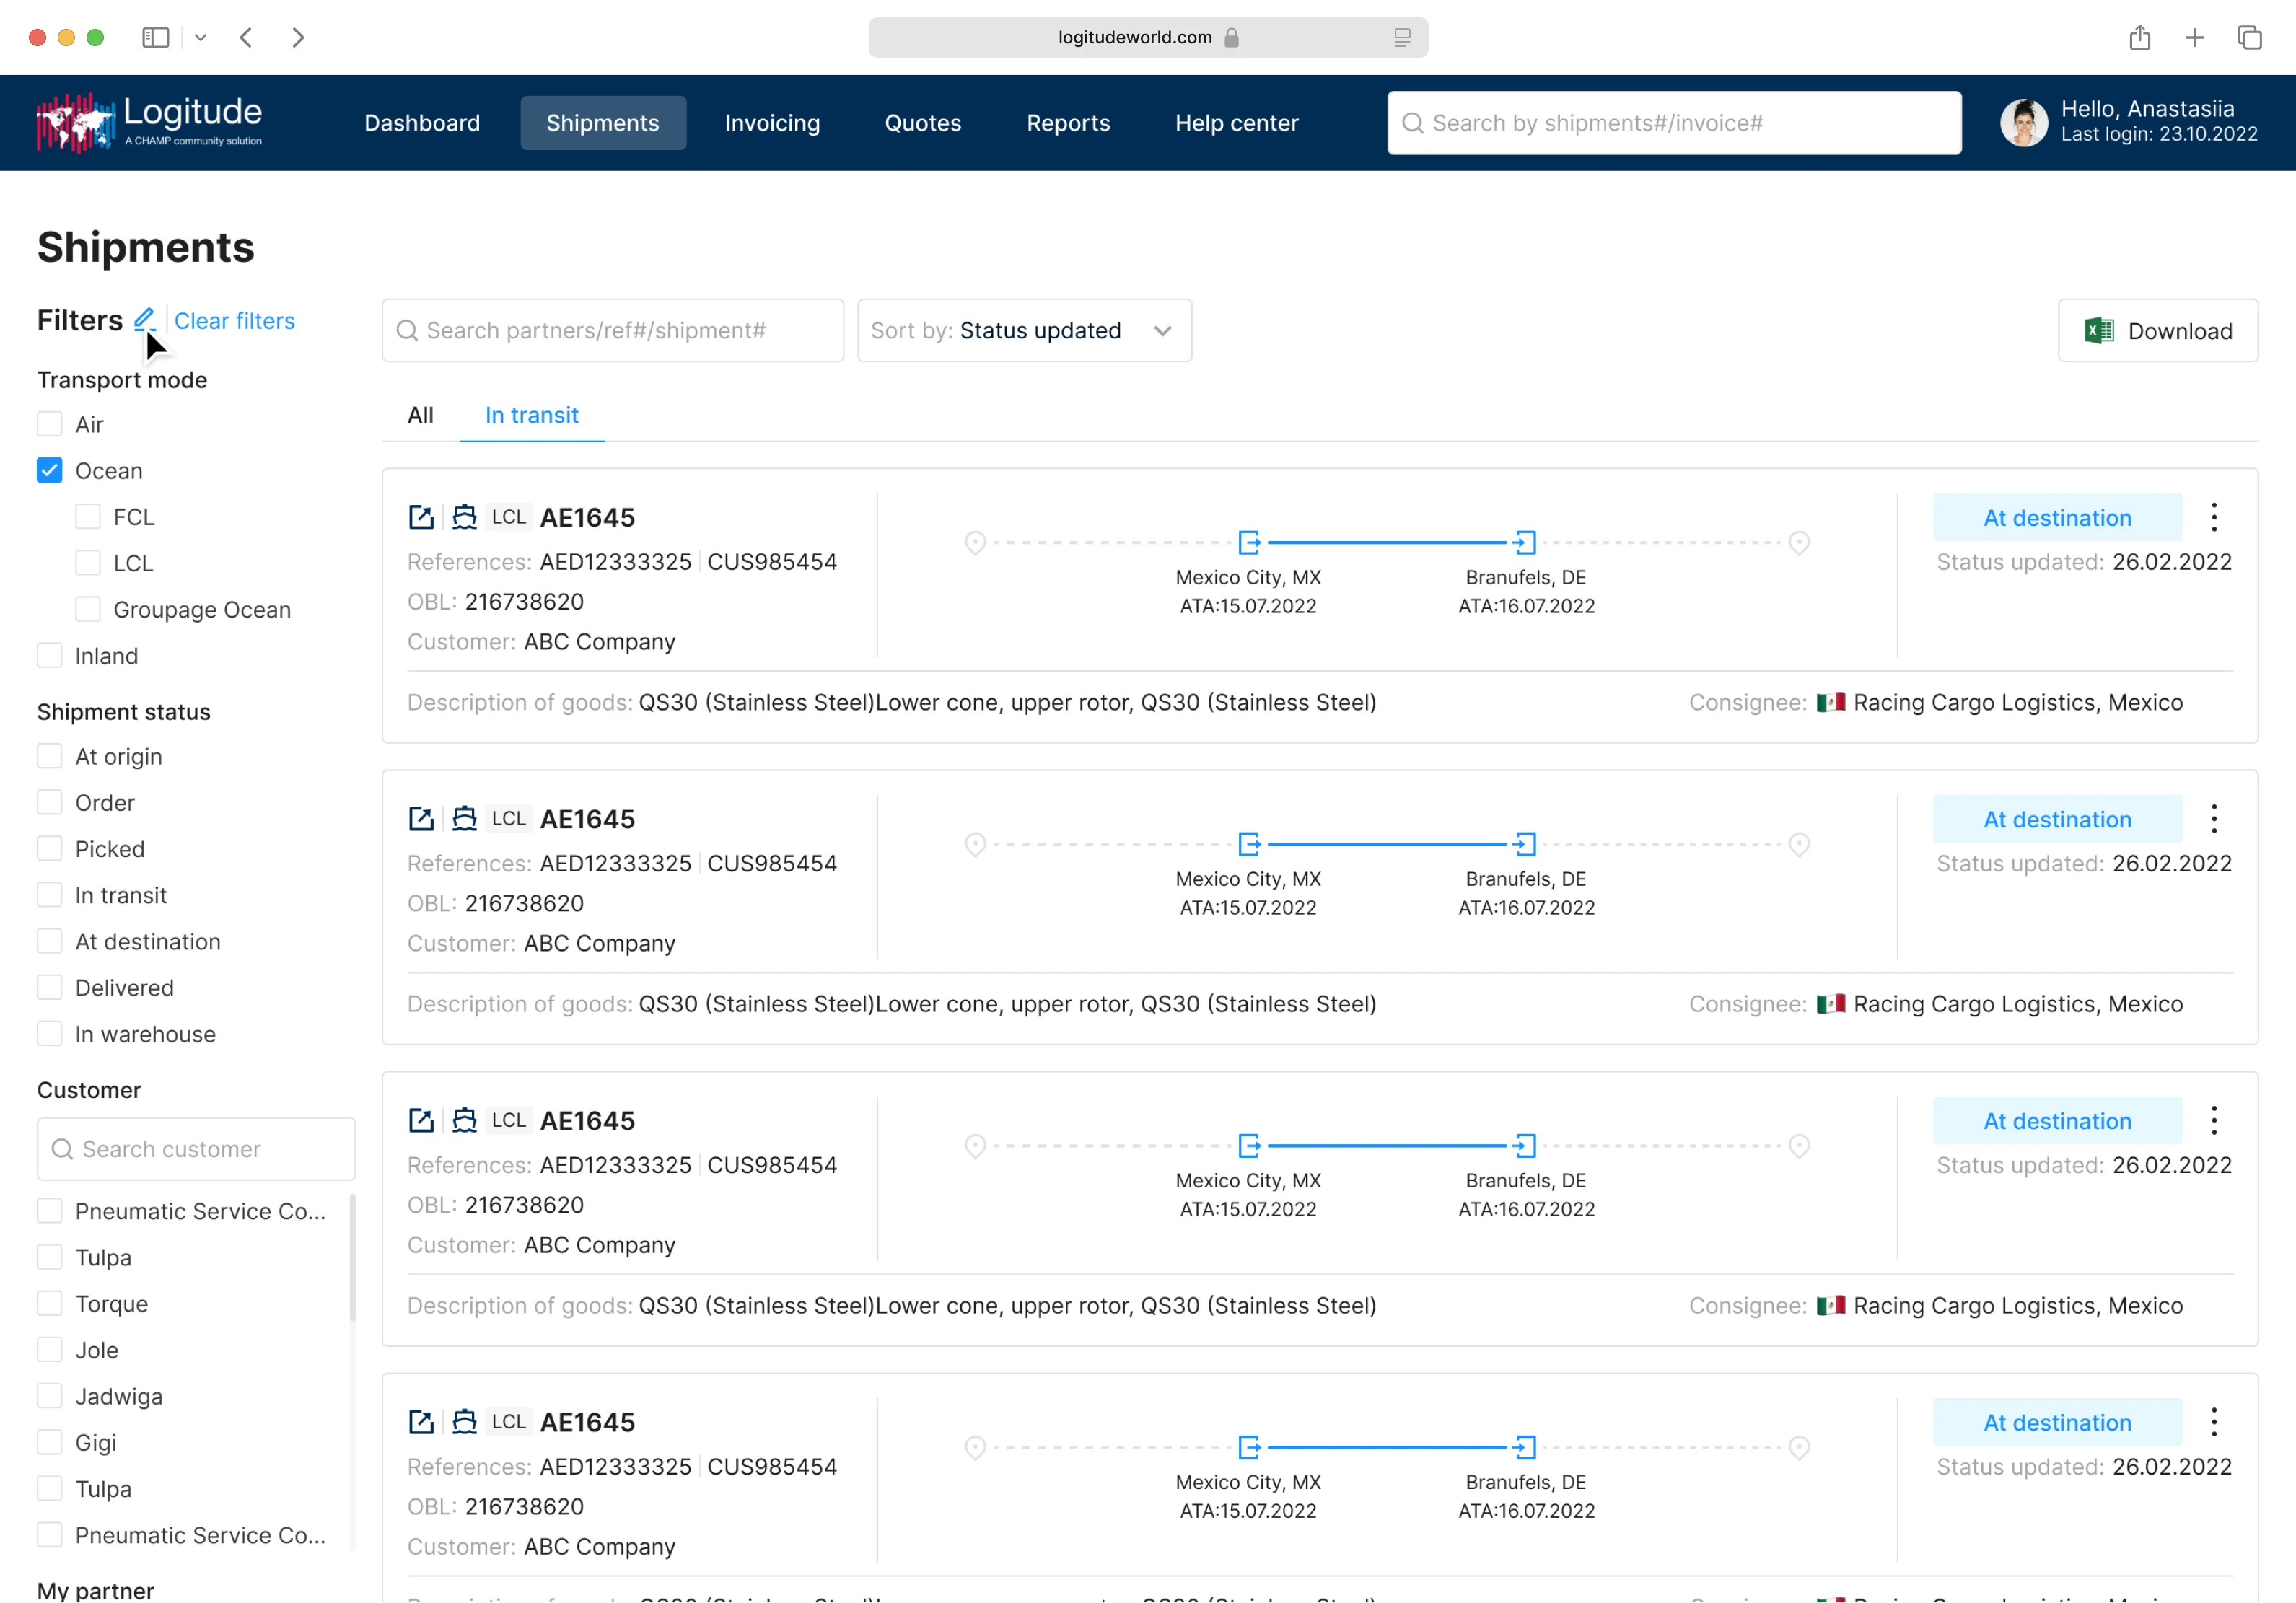This screenshot has width=2296, height=1603.
Task: Uncheck the Ocean transport mode checkbox
Action: point(49,470)
